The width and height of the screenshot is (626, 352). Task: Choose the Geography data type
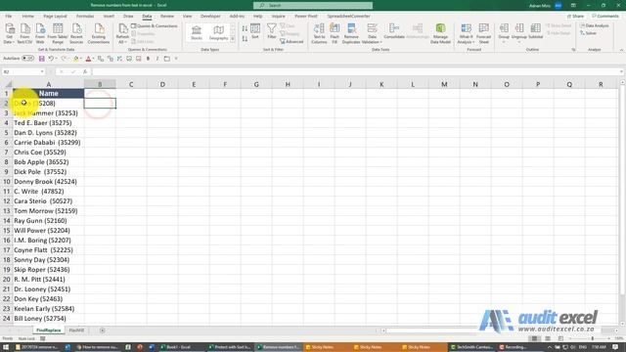pos(218,32)
